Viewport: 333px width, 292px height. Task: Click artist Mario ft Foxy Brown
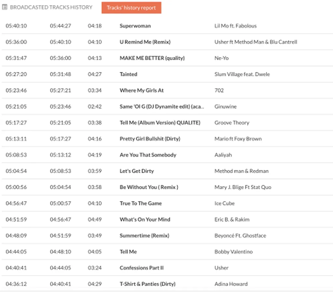[238, 139]
